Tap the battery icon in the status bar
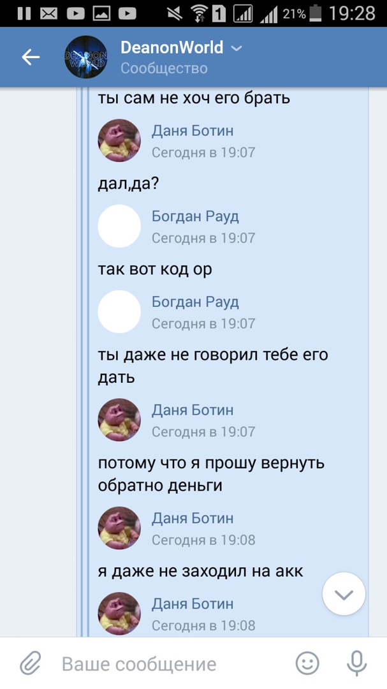Screen dimensions: 387x689 click(x=316, y=13)
